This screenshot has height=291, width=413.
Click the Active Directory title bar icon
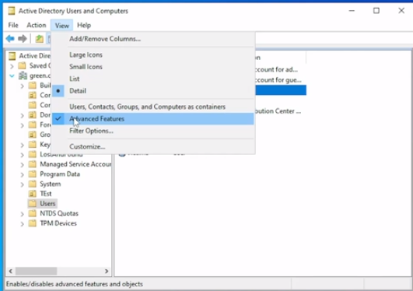coord(12,11)
